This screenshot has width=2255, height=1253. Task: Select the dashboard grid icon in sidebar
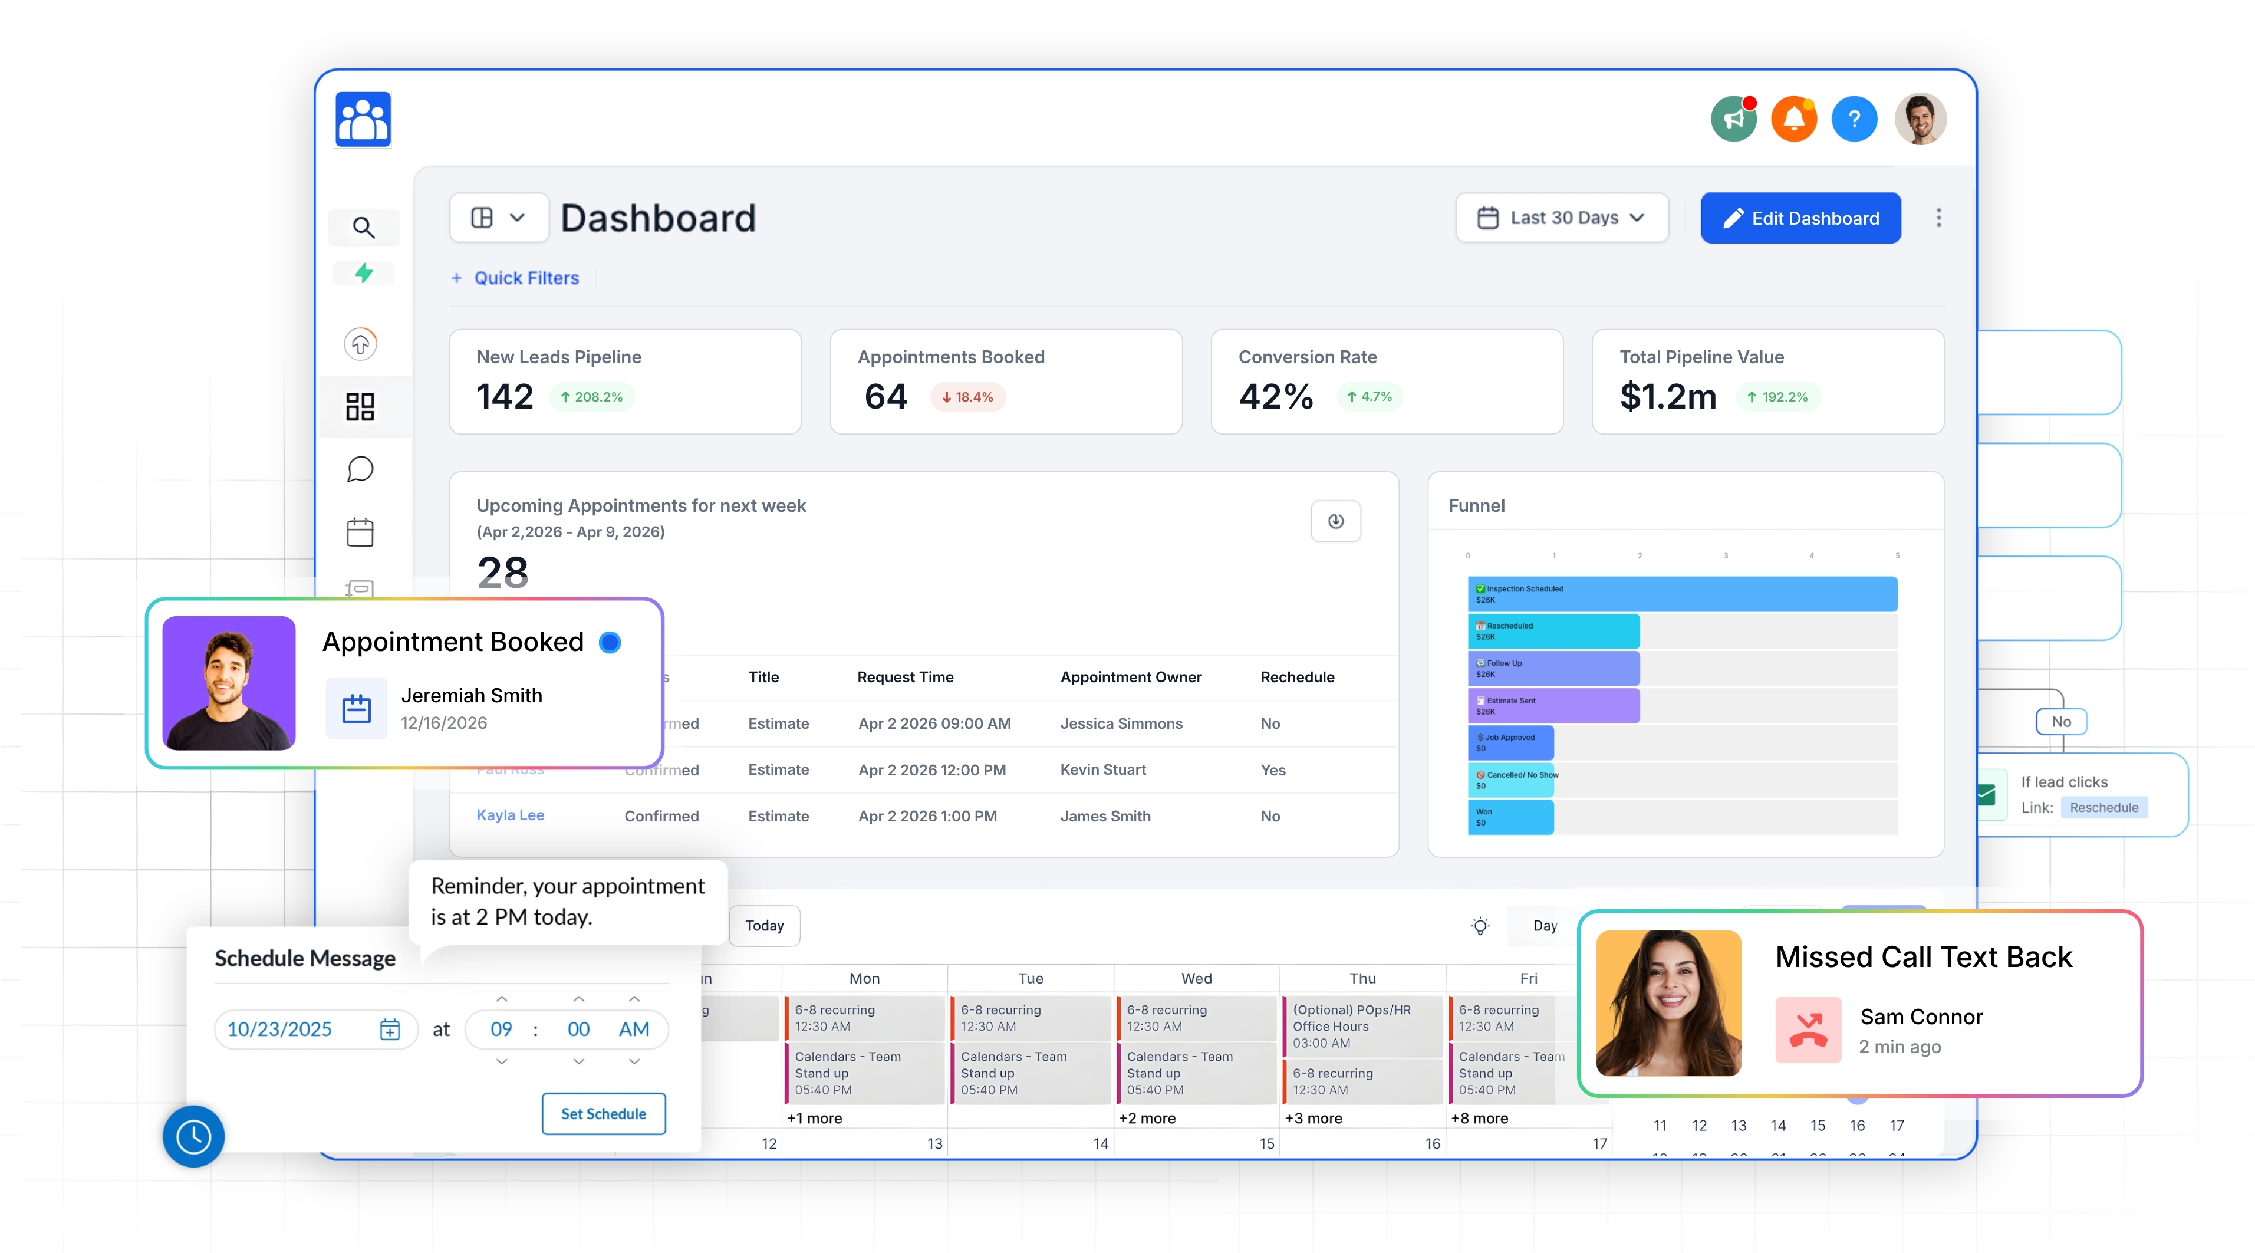point(360,406)
